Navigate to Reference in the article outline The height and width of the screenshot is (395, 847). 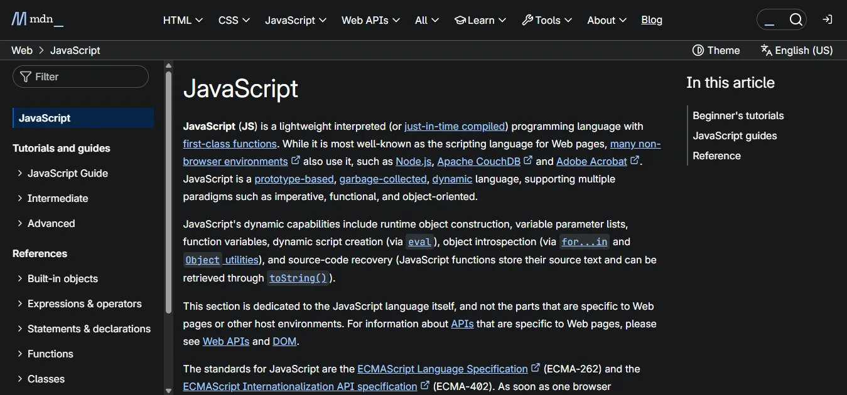point(716,155)
